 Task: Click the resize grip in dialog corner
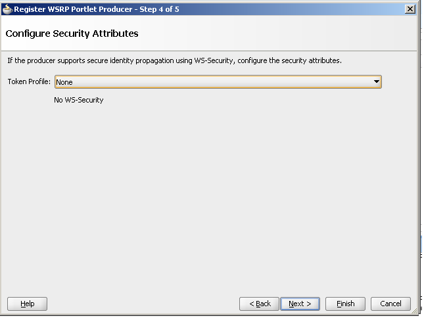coord(414,311)
